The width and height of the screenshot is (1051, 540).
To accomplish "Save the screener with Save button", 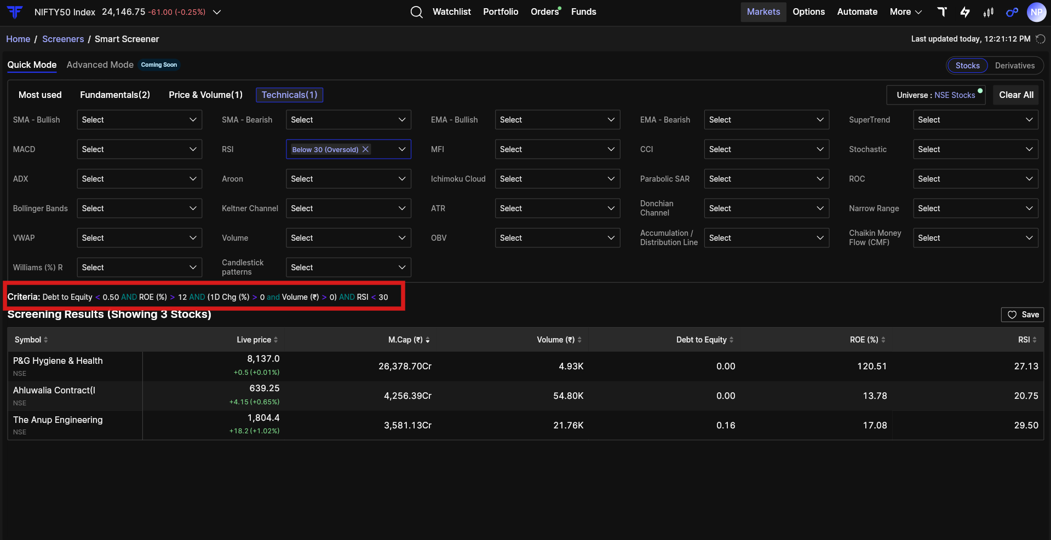I will pyautogui.click(x=1023, y=315).
